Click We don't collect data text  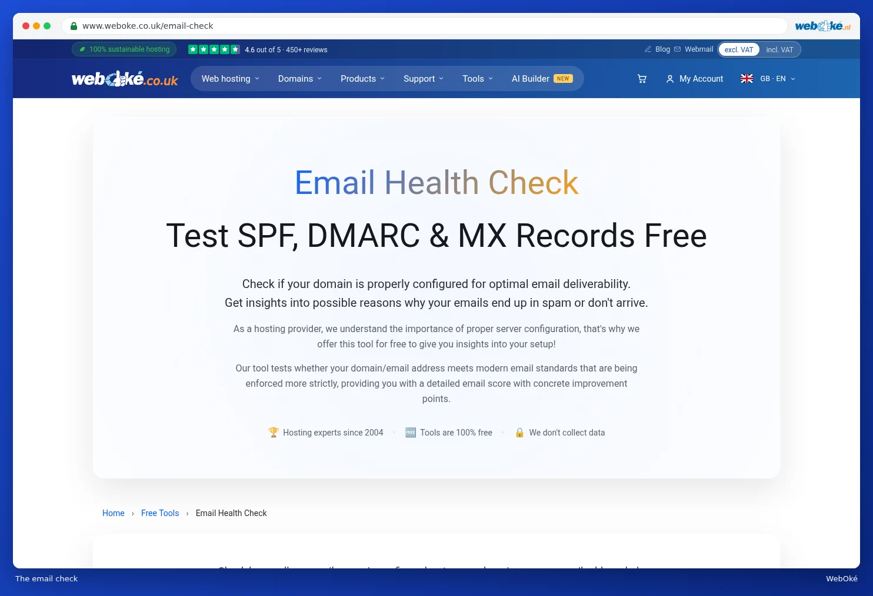[567, 433]
